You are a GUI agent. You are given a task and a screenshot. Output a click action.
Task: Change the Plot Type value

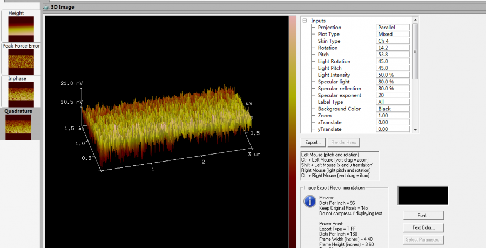point(393,34)
